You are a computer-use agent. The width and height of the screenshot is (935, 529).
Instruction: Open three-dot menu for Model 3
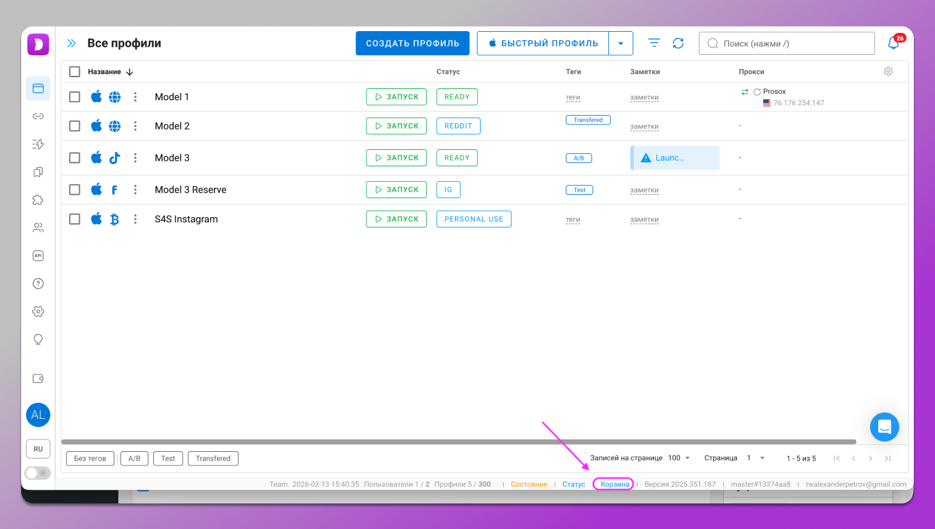[x=135, y=158]
